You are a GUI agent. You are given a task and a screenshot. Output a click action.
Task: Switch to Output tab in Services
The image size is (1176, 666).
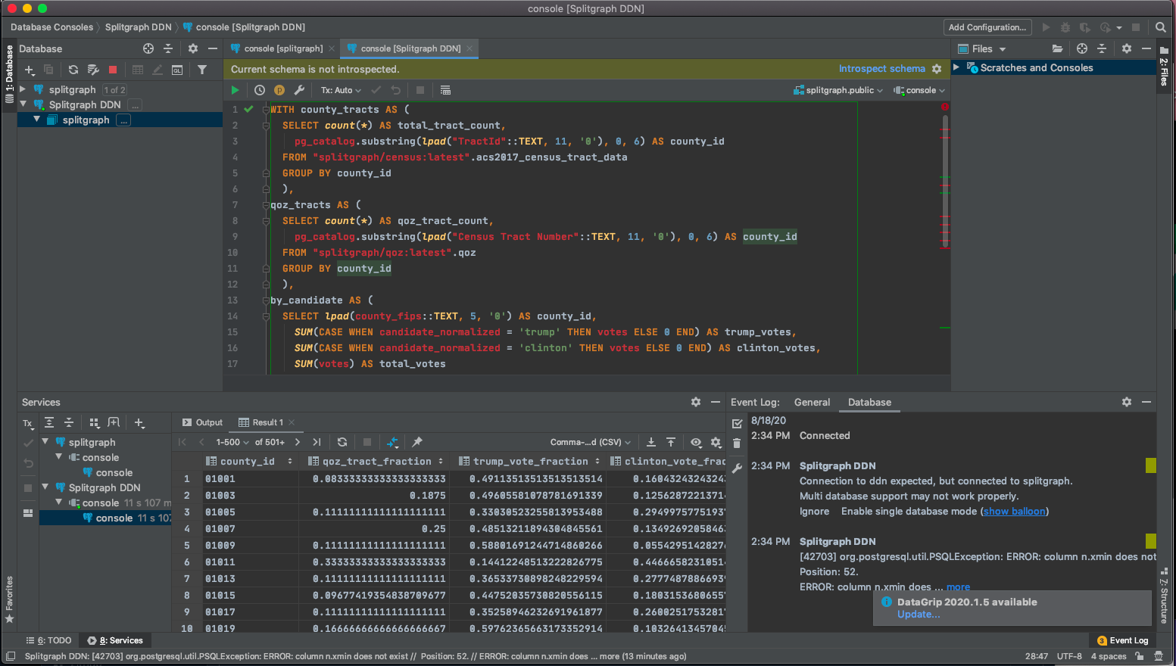click(x=202, y=422)
